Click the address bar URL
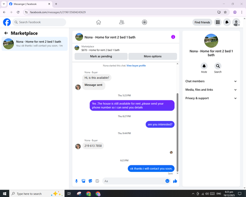246x197 pixels. tap(58, 12)
